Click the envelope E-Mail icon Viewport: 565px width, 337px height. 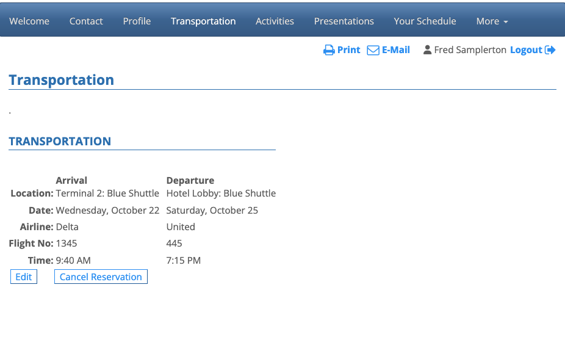click(373, 50)
